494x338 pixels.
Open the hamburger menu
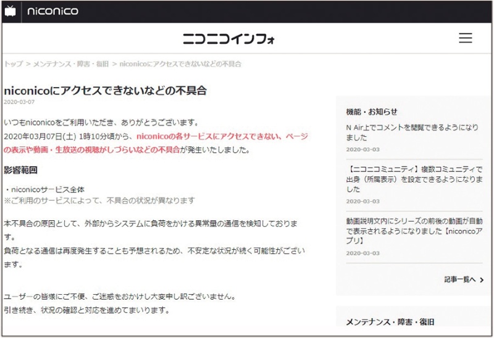coord(465,38)
